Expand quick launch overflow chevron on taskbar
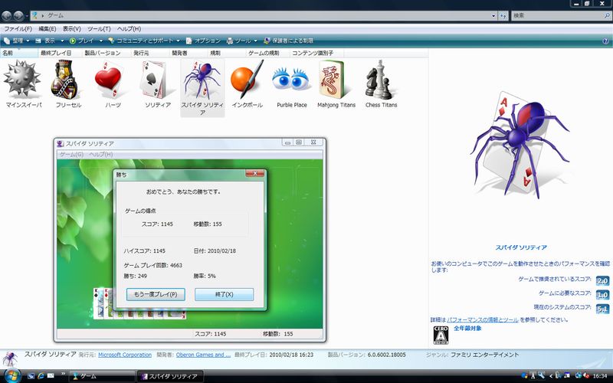613x383 pixels. pos(63,374)
